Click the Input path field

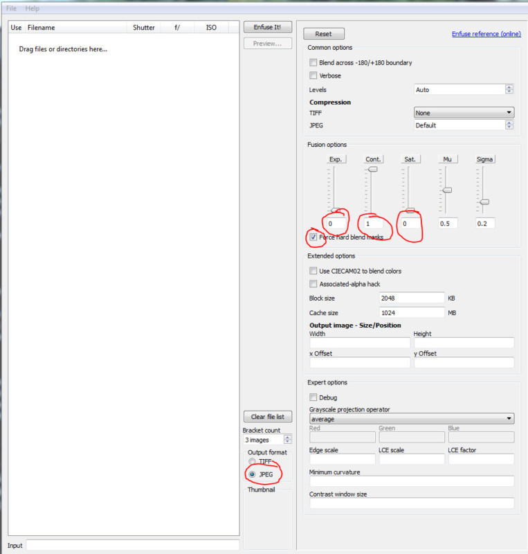pyautogui.click(x=133, y=545)
